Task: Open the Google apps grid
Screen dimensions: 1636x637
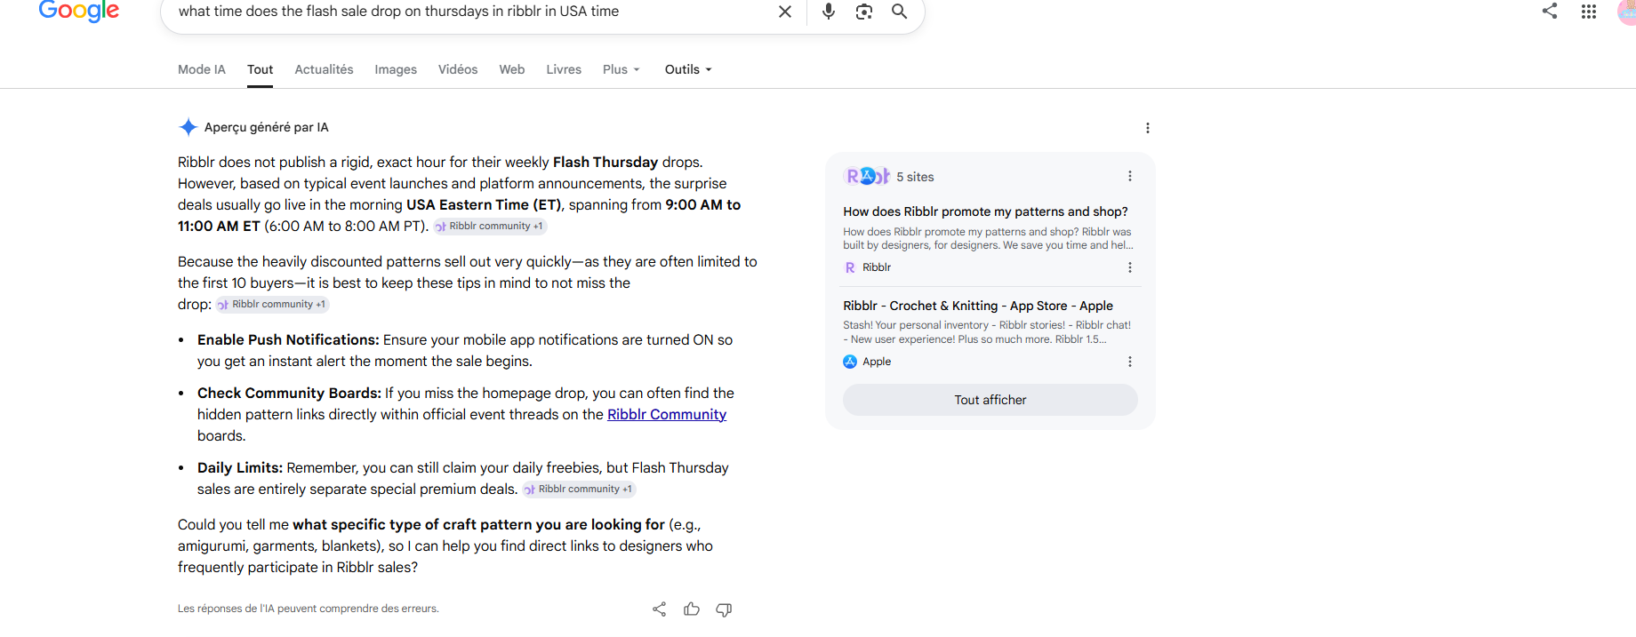Action: point(1589,12)
